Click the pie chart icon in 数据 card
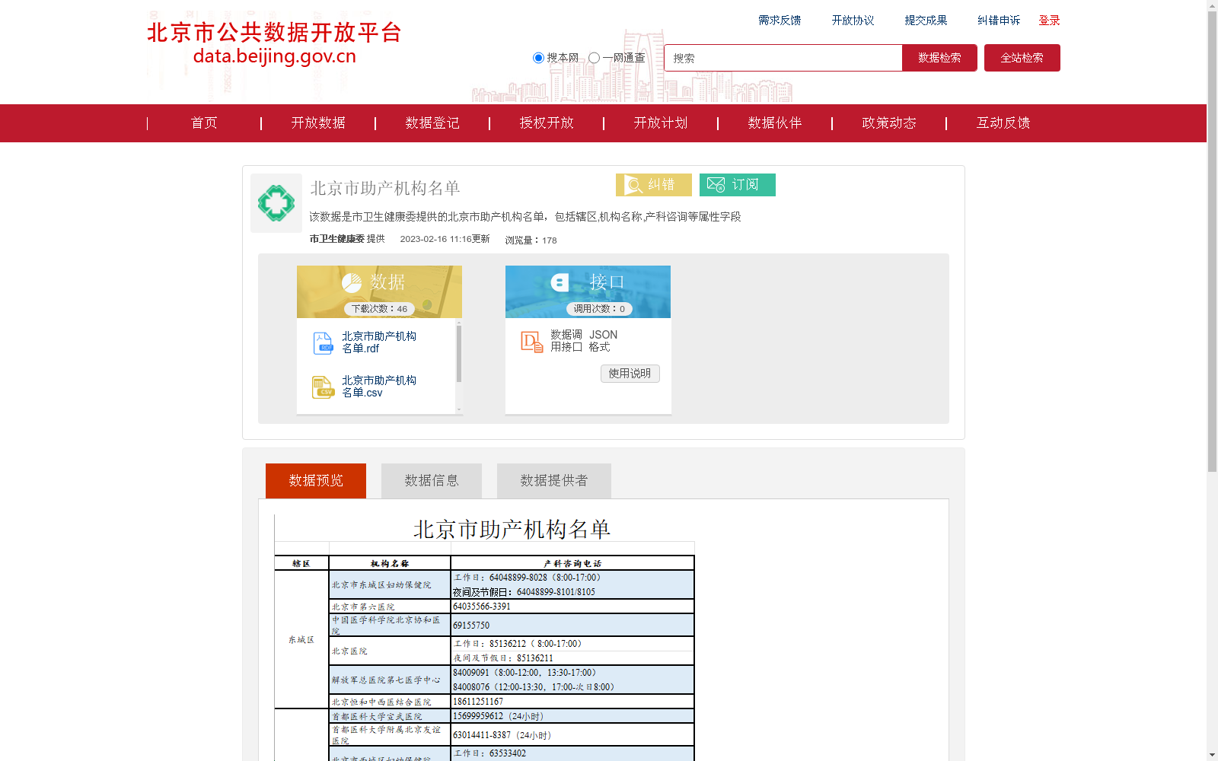The image size is (1218, 761). coord(352,283)
